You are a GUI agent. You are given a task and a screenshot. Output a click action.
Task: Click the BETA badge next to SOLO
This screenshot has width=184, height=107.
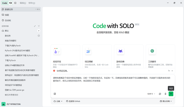pyautogui.click(x=137, y=25)
